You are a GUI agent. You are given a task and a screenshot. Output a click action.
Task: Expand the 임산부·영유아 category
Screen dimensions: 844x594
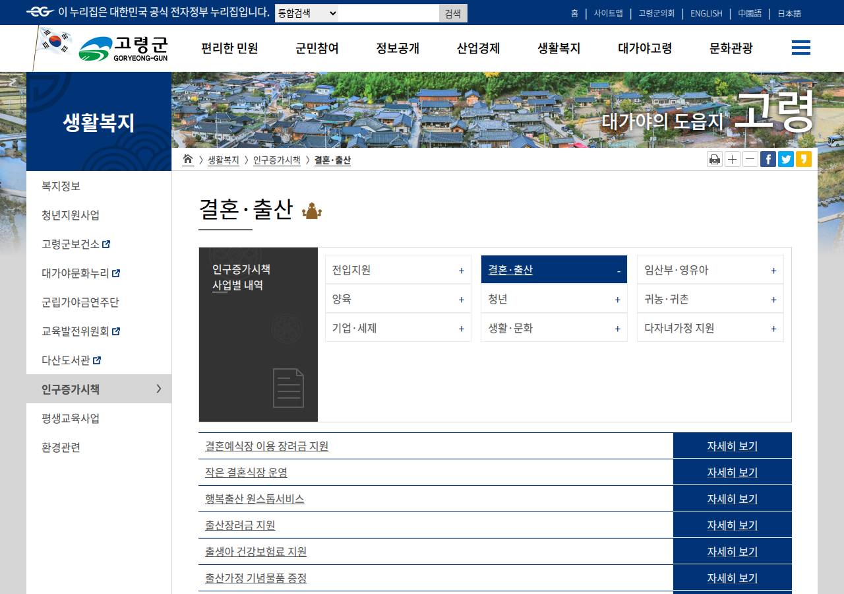(x=710, y=270)
